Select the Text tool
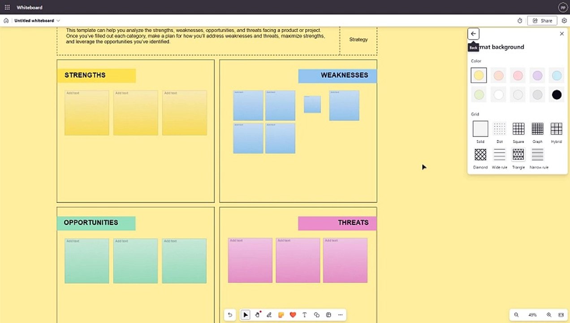The height and width of the screenshot is (323, 570). [x=305, y=315]
